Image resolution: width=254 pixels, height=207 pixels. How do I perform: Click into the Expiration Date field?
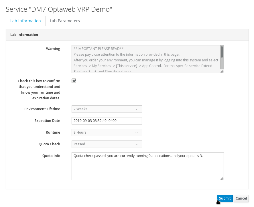coord(107,121)
